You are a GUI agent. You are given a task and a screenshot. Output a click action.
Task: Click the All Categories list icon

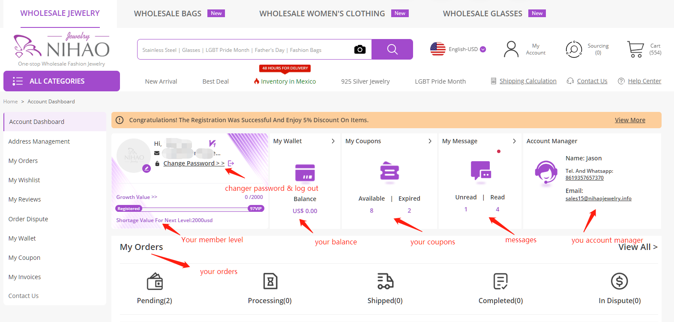click(18, 81)
